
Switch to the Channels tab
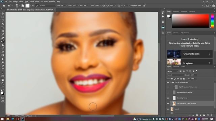click(x=176, y=67)
